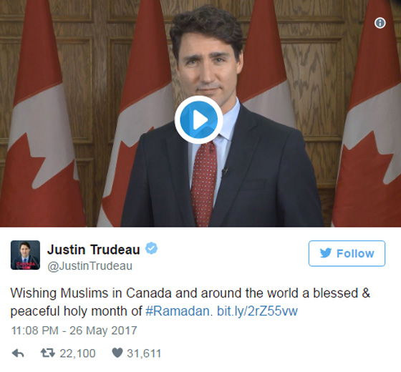Viewport: 401px width, 372px height.
Task: Click the 26 May 2017 date text
Action: (103, 331)
